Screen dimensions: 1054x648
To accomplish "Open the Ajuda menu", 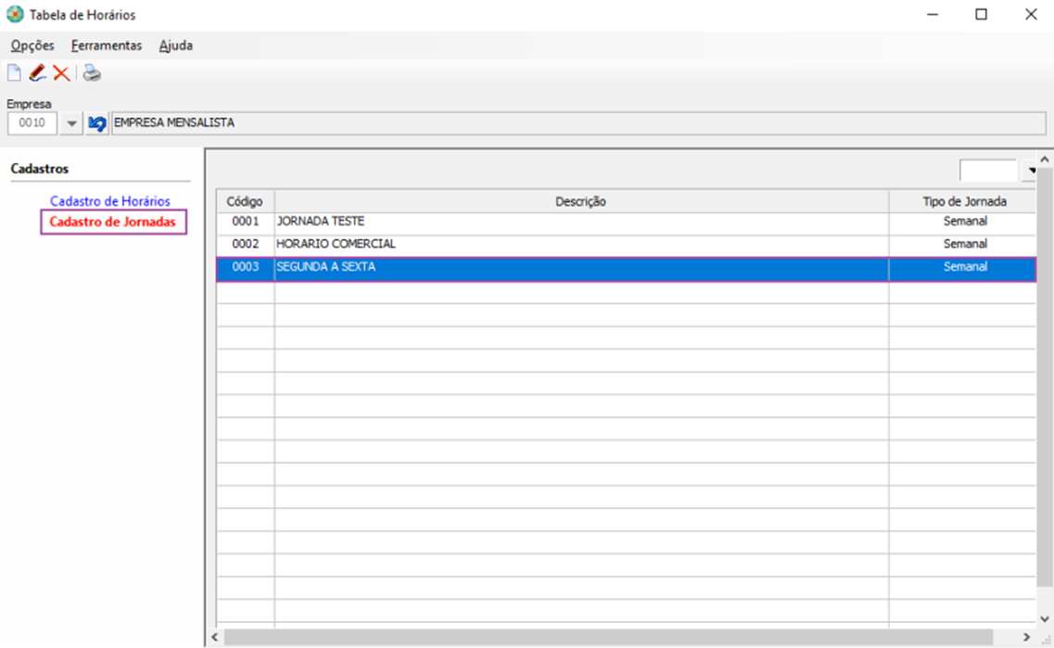I will tap(175, 45).
